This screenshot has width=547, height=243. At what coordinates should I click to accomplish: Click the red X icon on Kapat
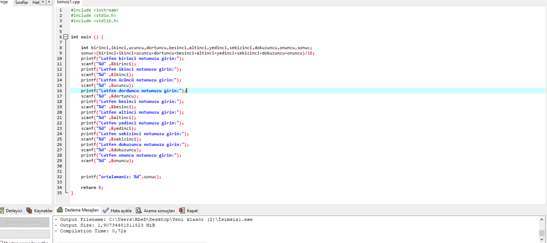coord(182,210)
